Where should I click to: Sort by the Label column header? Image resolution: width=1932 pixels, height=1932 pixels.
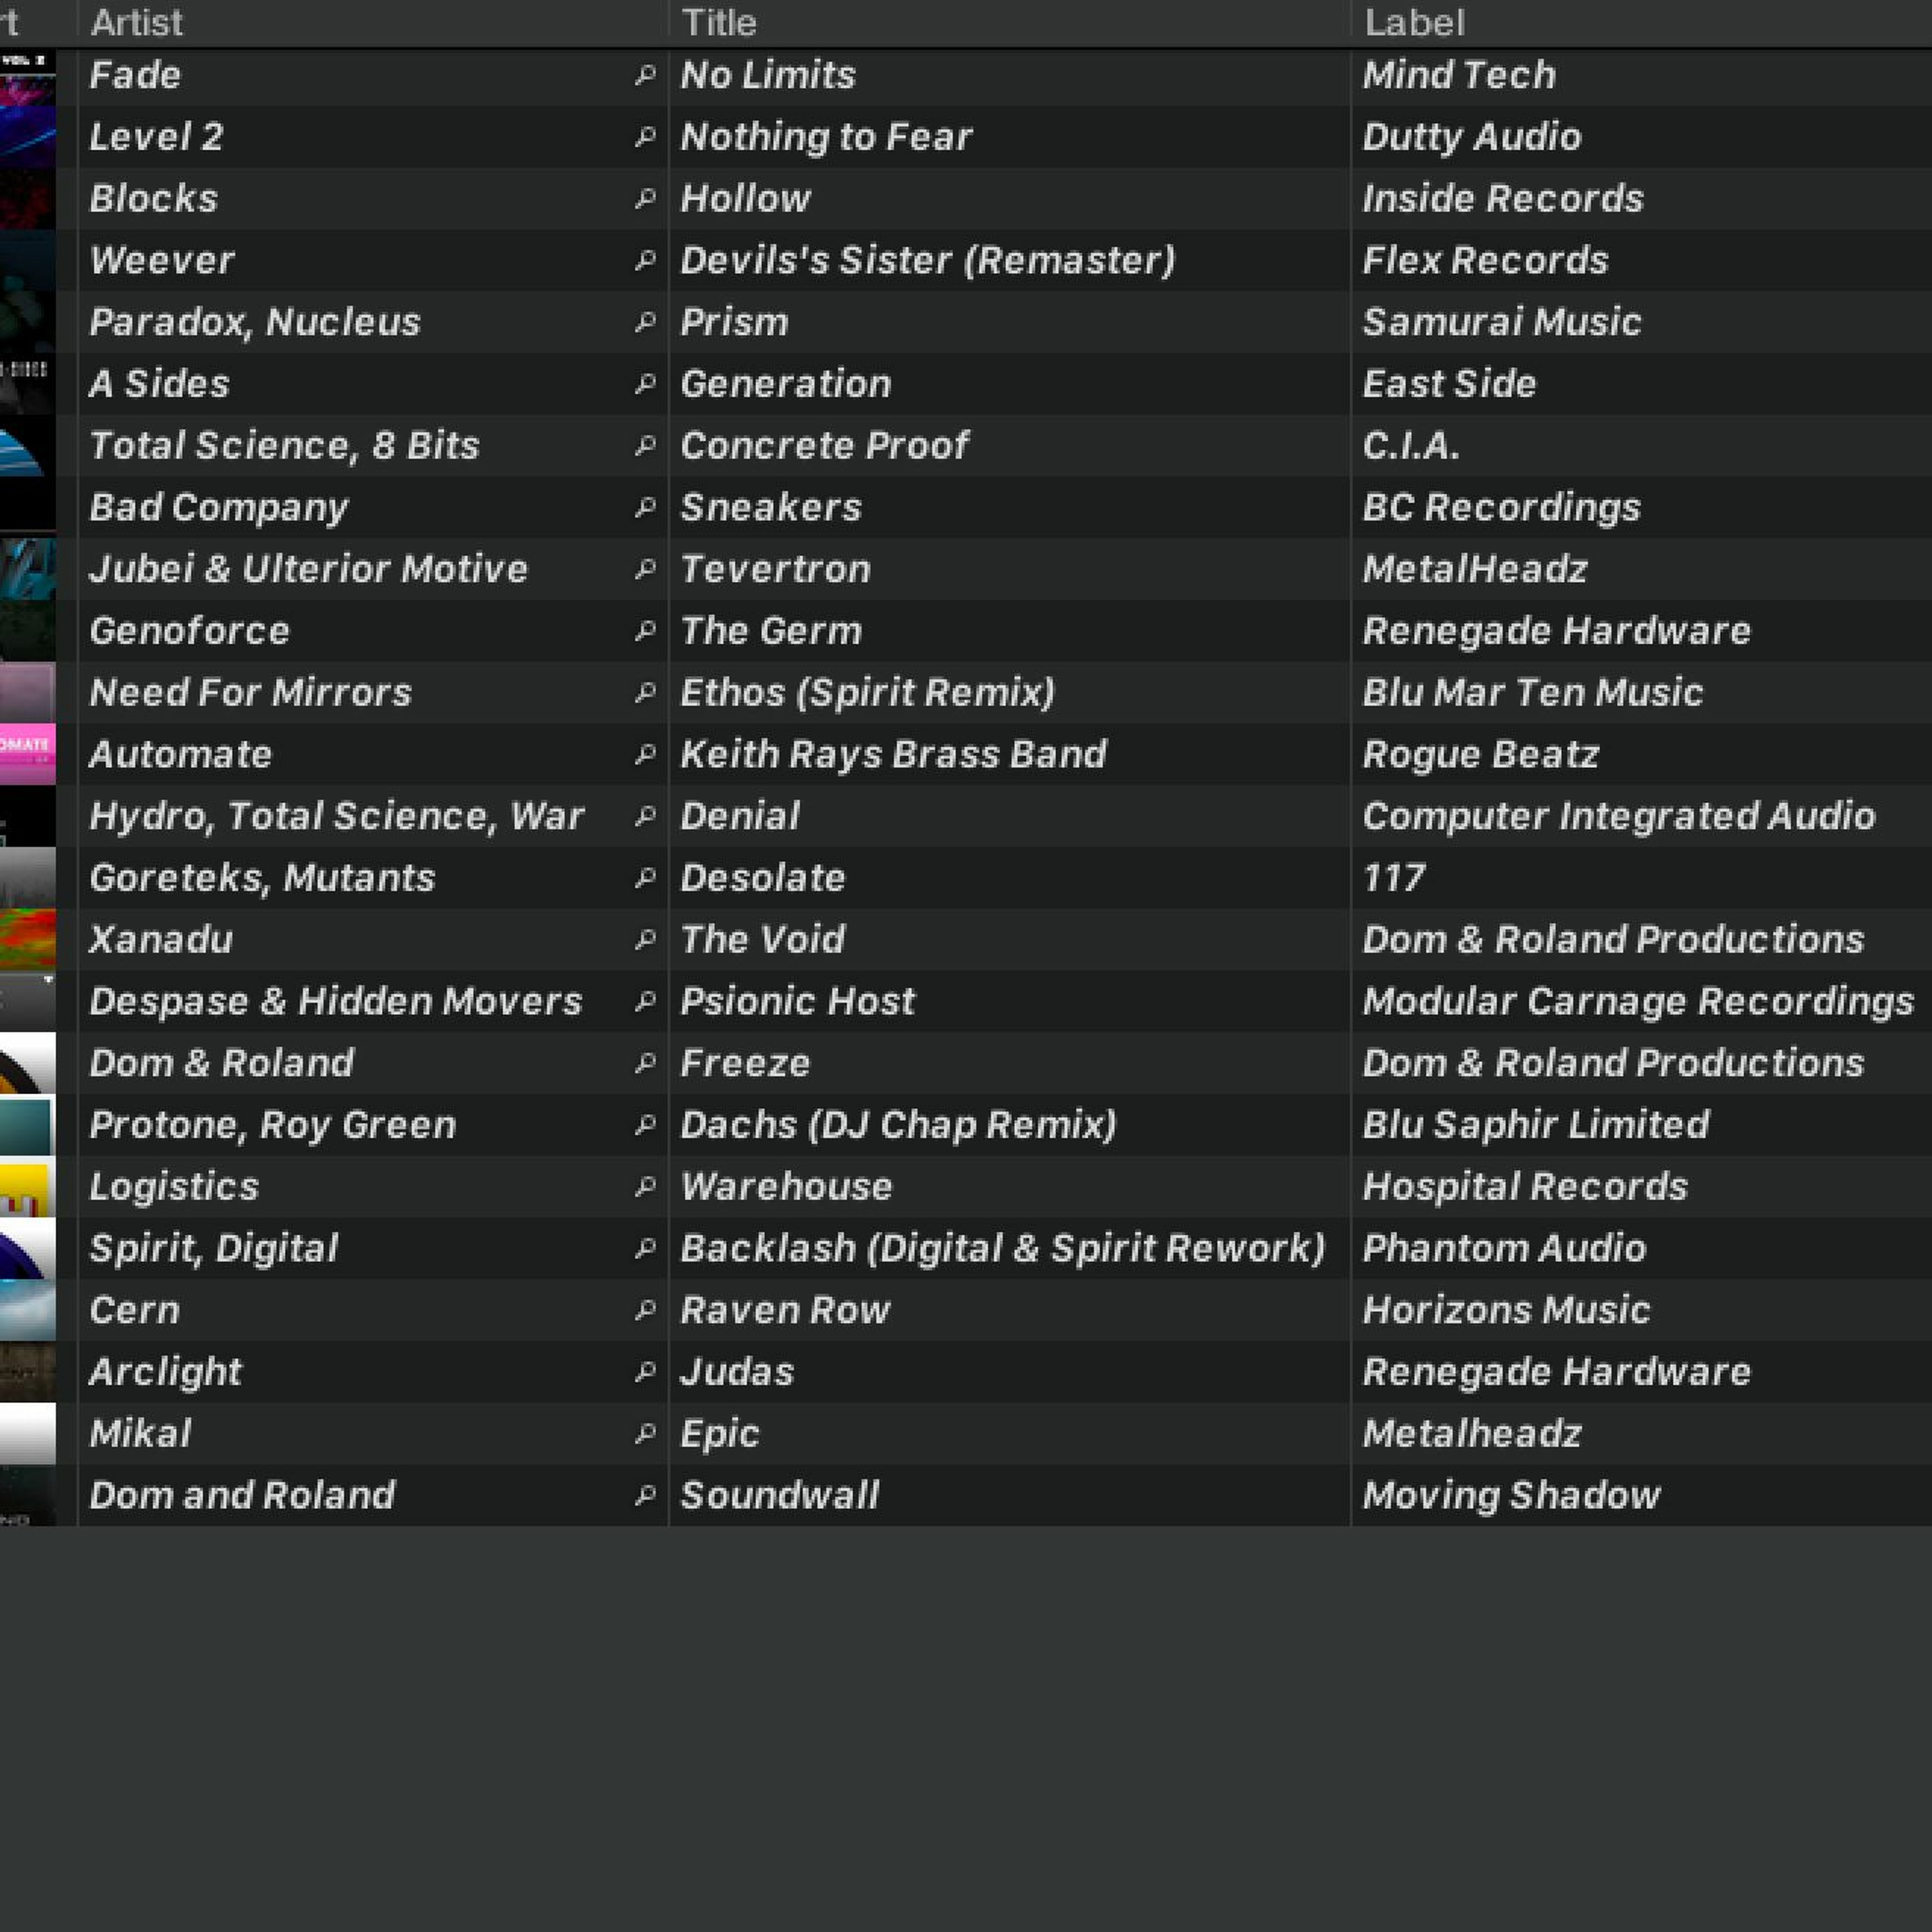pos(1414,22)
